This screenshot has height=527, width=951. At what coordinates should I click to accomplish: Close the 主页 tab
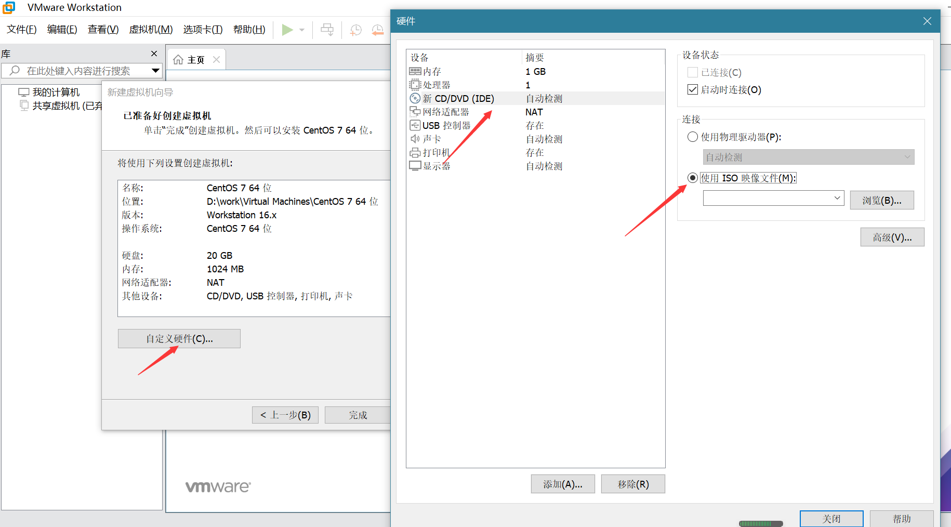pyautogui.click(x=217, y=60)
